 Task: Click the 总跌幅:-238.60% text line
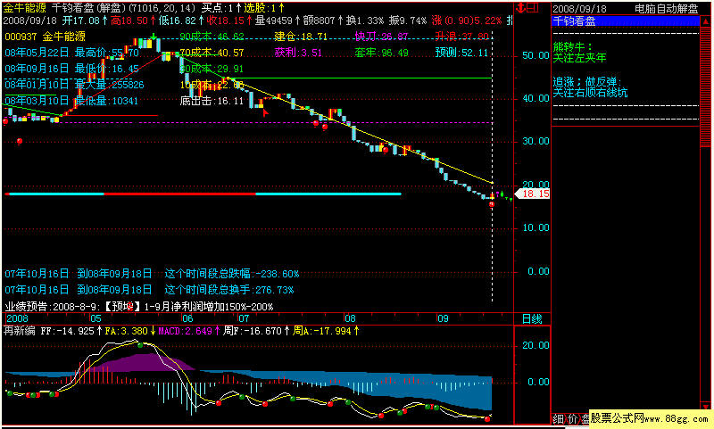152,274
